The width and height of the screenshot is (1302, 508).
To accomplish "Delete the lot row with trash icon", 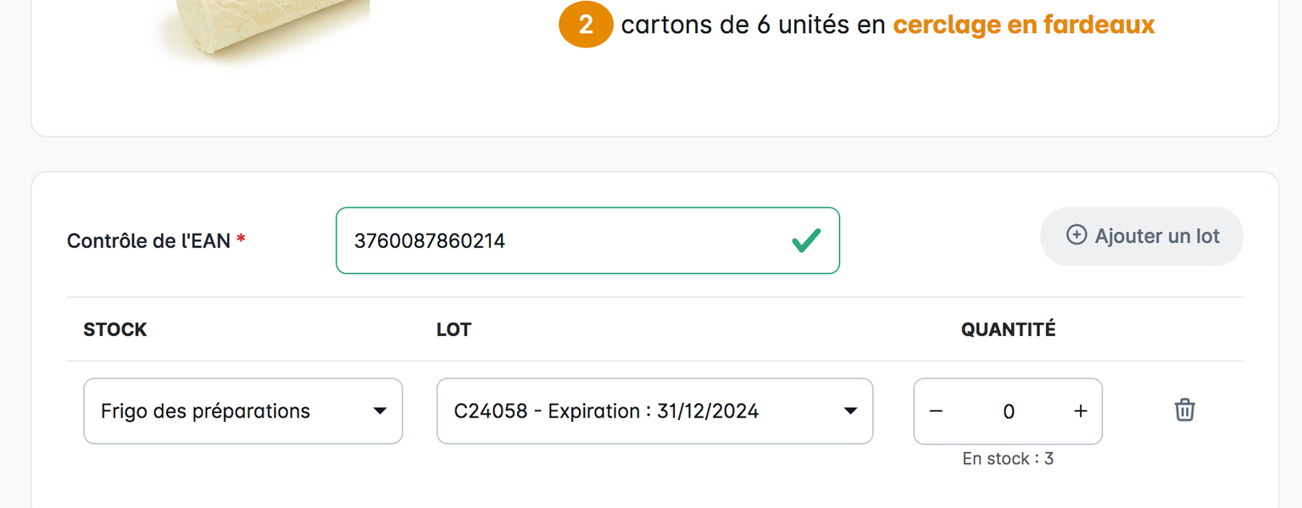I will point(1184,411).
